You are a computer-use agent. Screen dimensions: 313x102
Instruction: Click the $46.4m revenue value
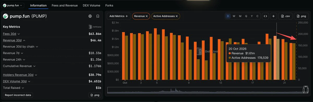pyautogui.click(x=96, y=40)
